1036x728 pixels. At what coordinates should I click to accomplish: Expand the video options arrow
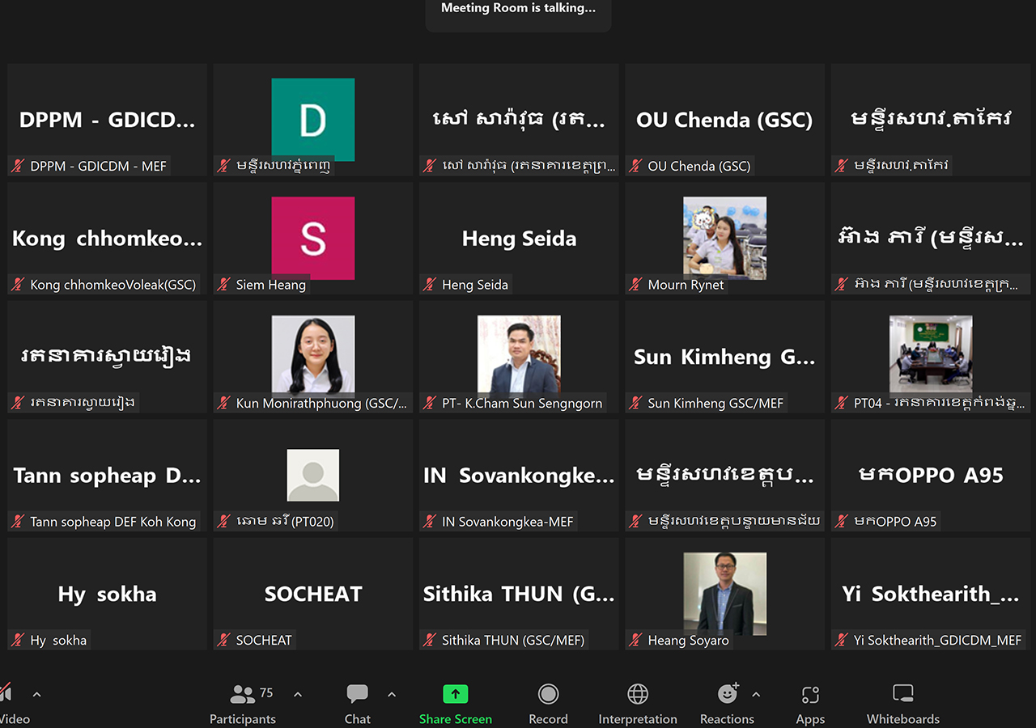tap(36, 694)
